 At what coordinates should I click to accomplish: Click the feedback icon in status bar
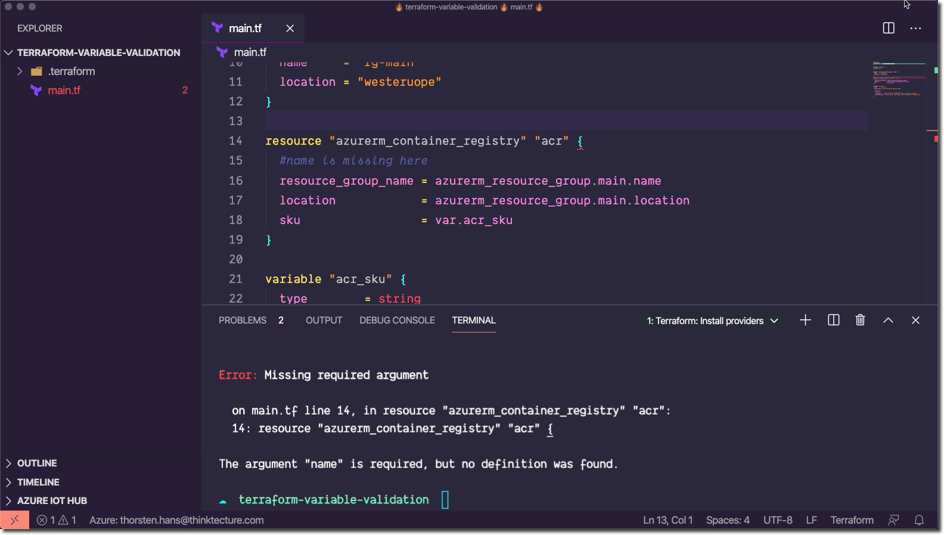[x=893, y=520]
